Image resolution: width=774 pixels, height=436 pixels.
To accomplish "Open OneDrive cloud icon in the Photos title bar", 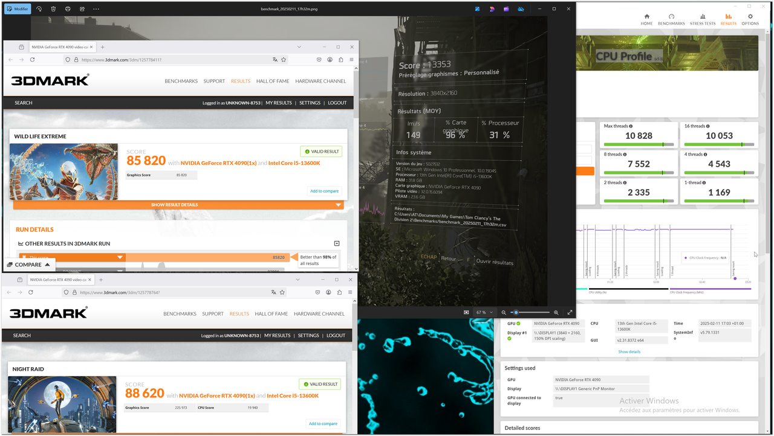I will pyautogui.click(x=521, y=9).
